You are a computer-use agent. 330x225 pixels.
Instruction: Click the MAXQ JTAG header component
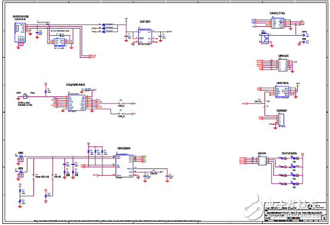278,23
